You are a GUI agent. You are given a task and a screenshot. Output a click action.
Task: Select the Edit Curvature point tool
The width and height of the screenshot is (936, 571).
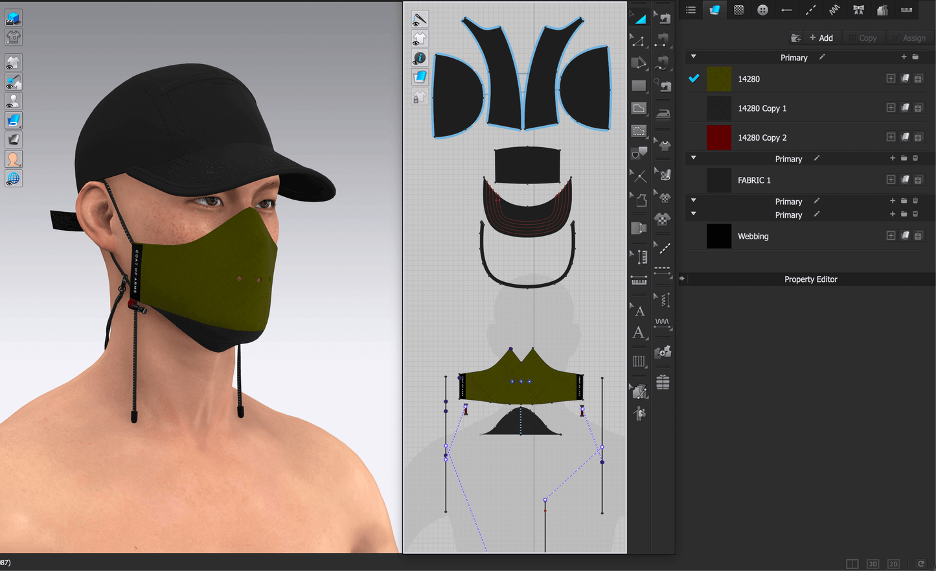pos(639,41)
